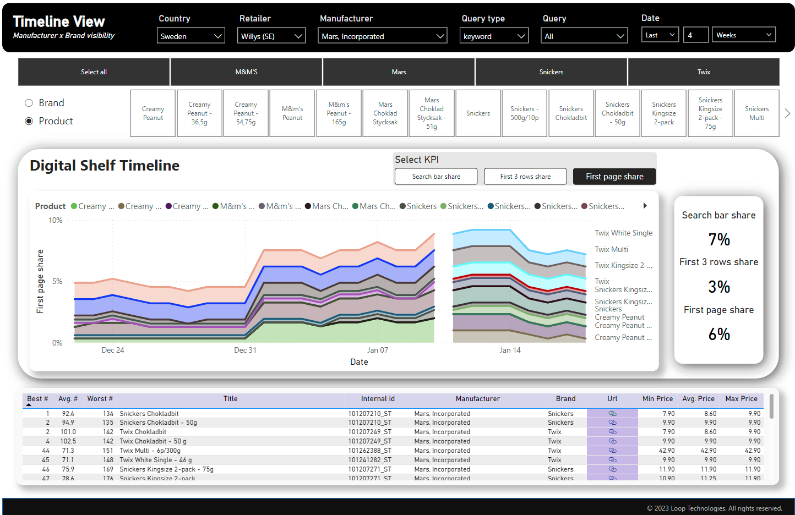The image size is (795, 515).
Task: Select Mars Choklad Stycksak - 51g tile
Action: (432, 113)
